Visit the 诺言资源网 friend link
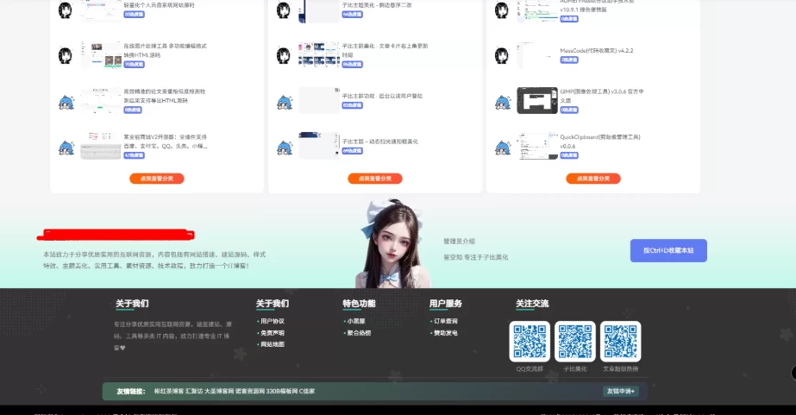This screenshot has height=415, width=796. (250, 391)
